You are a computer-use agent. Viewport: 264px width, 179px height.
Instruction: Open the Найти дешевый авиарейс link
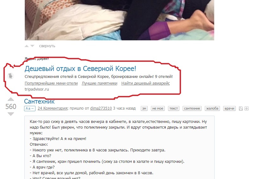pos(145,83)
